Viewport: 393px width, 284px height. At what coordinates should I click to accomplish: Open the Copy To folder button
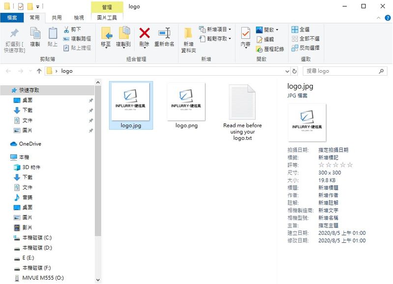click(x=123, y=37)
